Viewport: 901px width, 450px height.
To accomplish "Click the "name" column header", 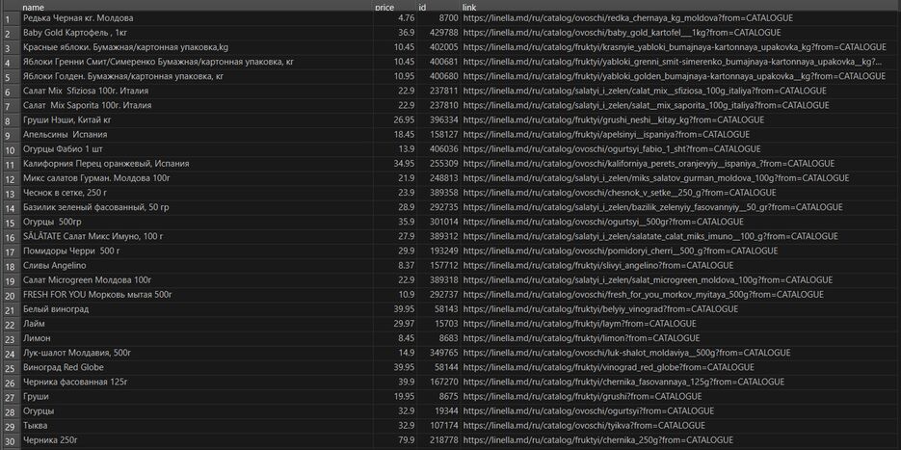I will tap(33, 7).
